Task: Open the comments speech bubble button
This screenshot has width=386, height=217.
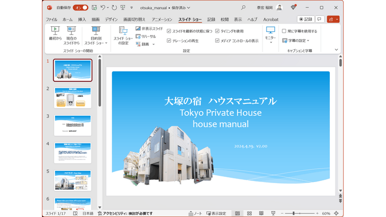Action: coord(320,19)
